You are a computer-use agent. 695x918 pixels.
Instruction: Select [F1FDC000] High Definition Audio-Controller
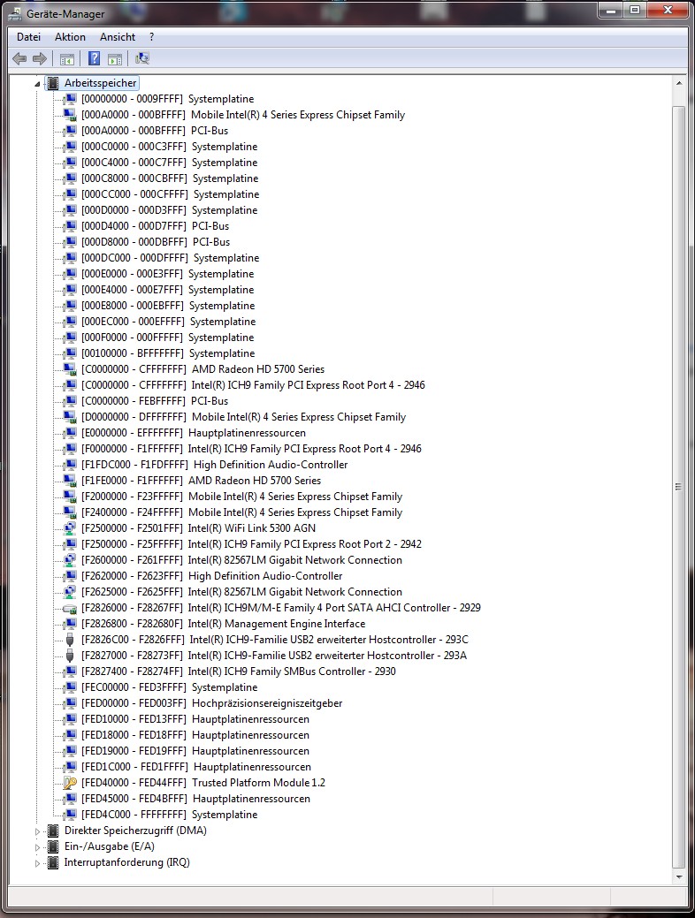215,464
